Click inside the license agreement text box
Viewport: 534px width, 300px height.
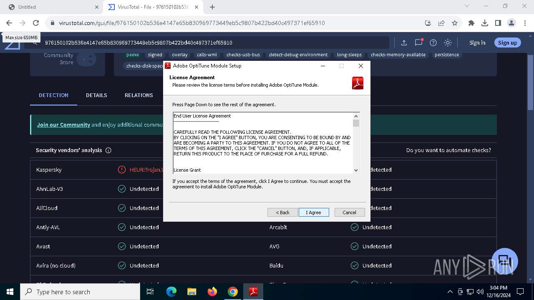coord(263,143)
